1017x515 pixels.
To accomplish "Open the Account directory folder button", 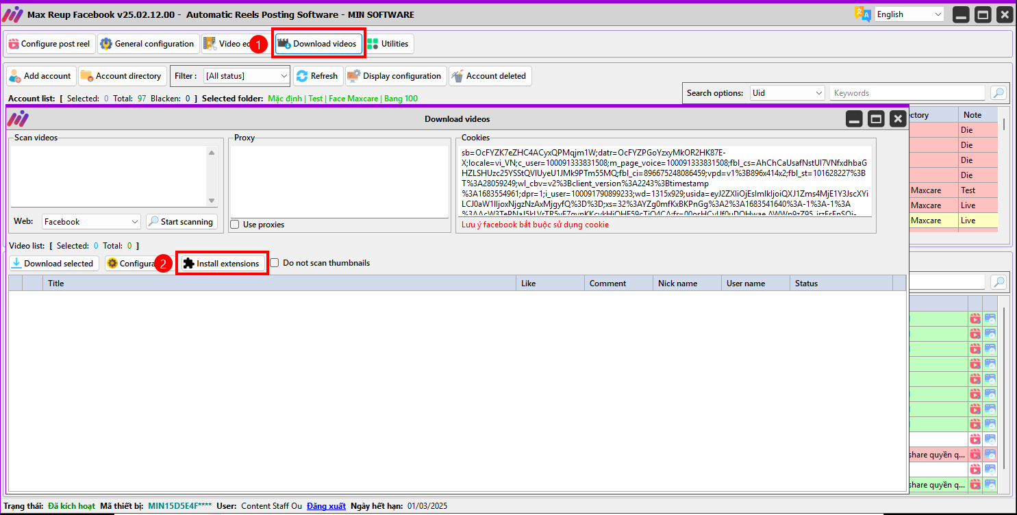I will pyautogui.click(x=122, y=76).
